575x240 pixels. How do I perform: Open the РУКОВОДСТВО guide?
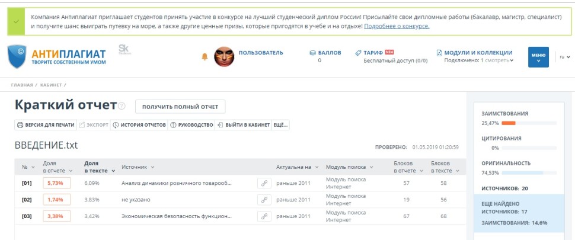(x=191, y=125)
